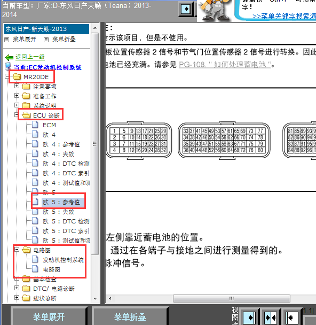Click the bottom 菜单折叠 button
Screen dimensions: 316x325
tap(130, 317)
